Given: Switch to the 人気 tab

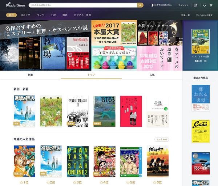Looking at the screenshot, I should pos(152,75).
